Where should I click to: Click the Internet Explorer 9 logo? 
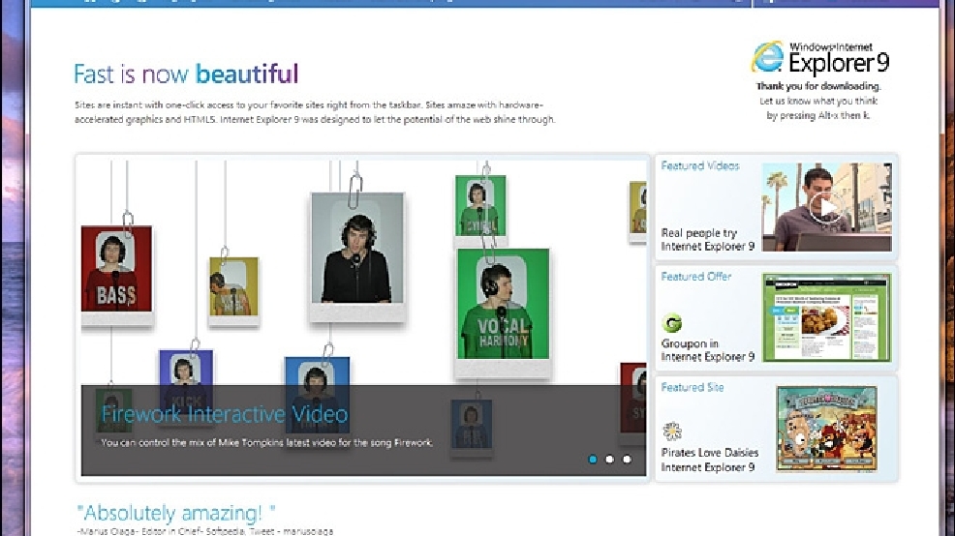(x=819, y=57)
